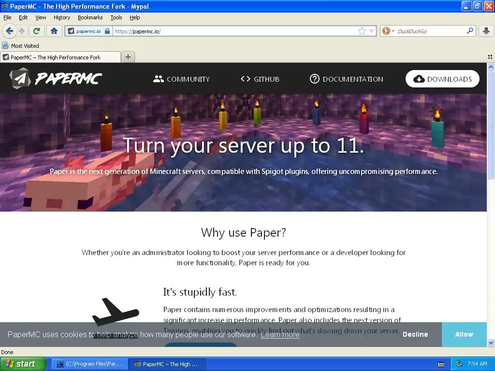Click into the URL address field
The image size is (495, 371).
point(235,31)
